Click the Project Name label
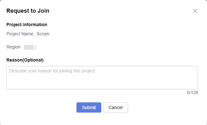 click(x=20, y=34)
